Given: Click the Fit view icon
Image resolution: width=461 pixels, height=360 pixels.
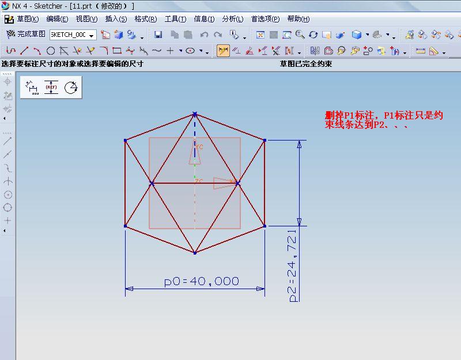Looking at the screenshot, I should [x=260, y=35].
